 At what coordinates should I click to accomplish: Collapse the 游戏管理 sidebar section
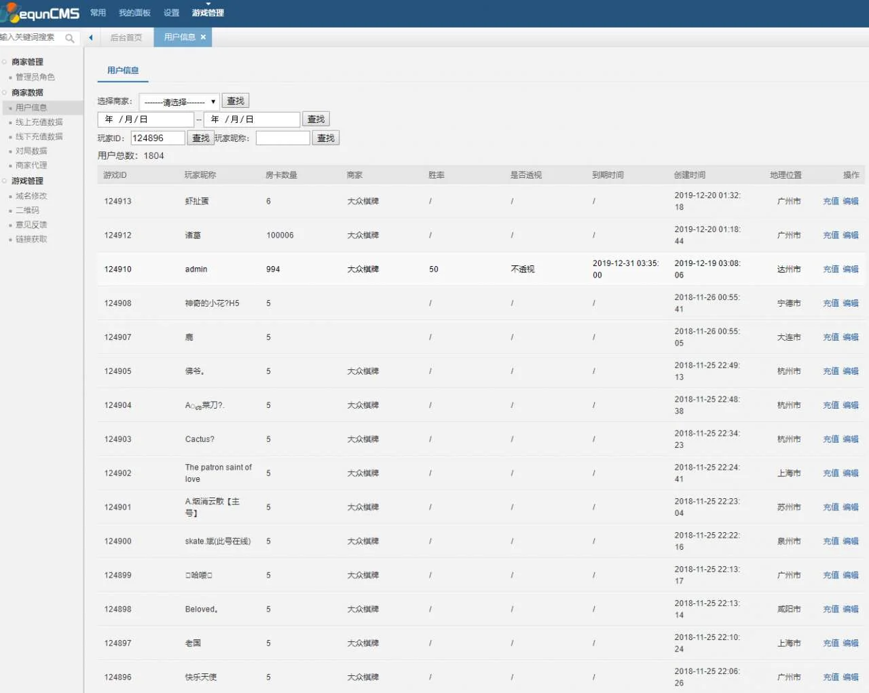click(x=27, y=181)
